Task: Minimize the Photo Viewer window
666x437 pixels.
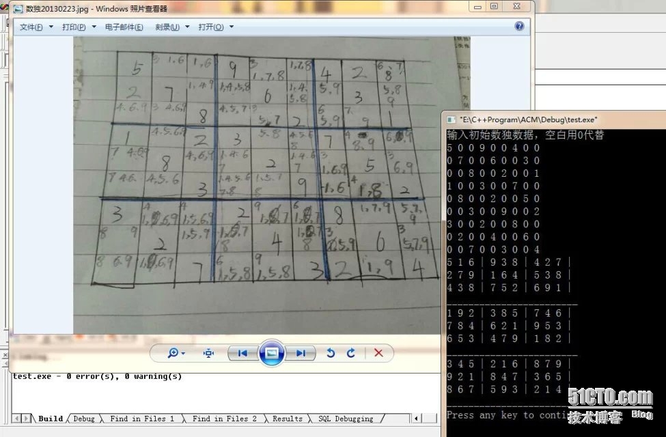Action: [x=477, y=7]
